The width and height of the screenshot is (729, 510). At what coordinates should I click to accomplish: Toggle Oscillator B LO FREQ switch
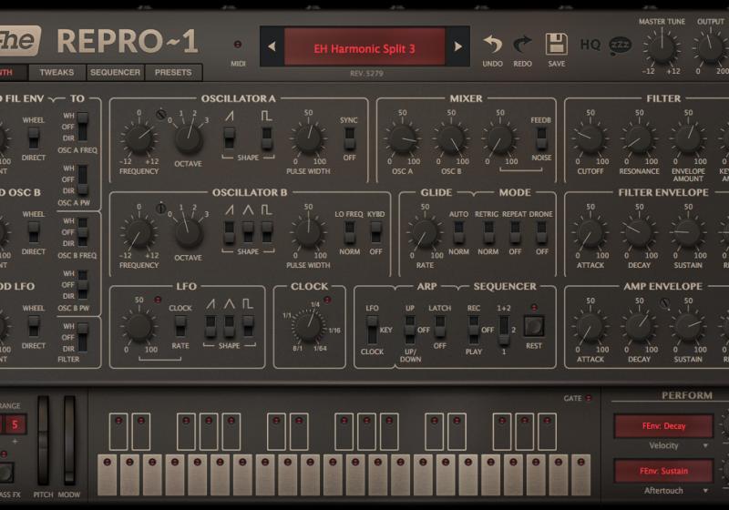coord(349,232)
